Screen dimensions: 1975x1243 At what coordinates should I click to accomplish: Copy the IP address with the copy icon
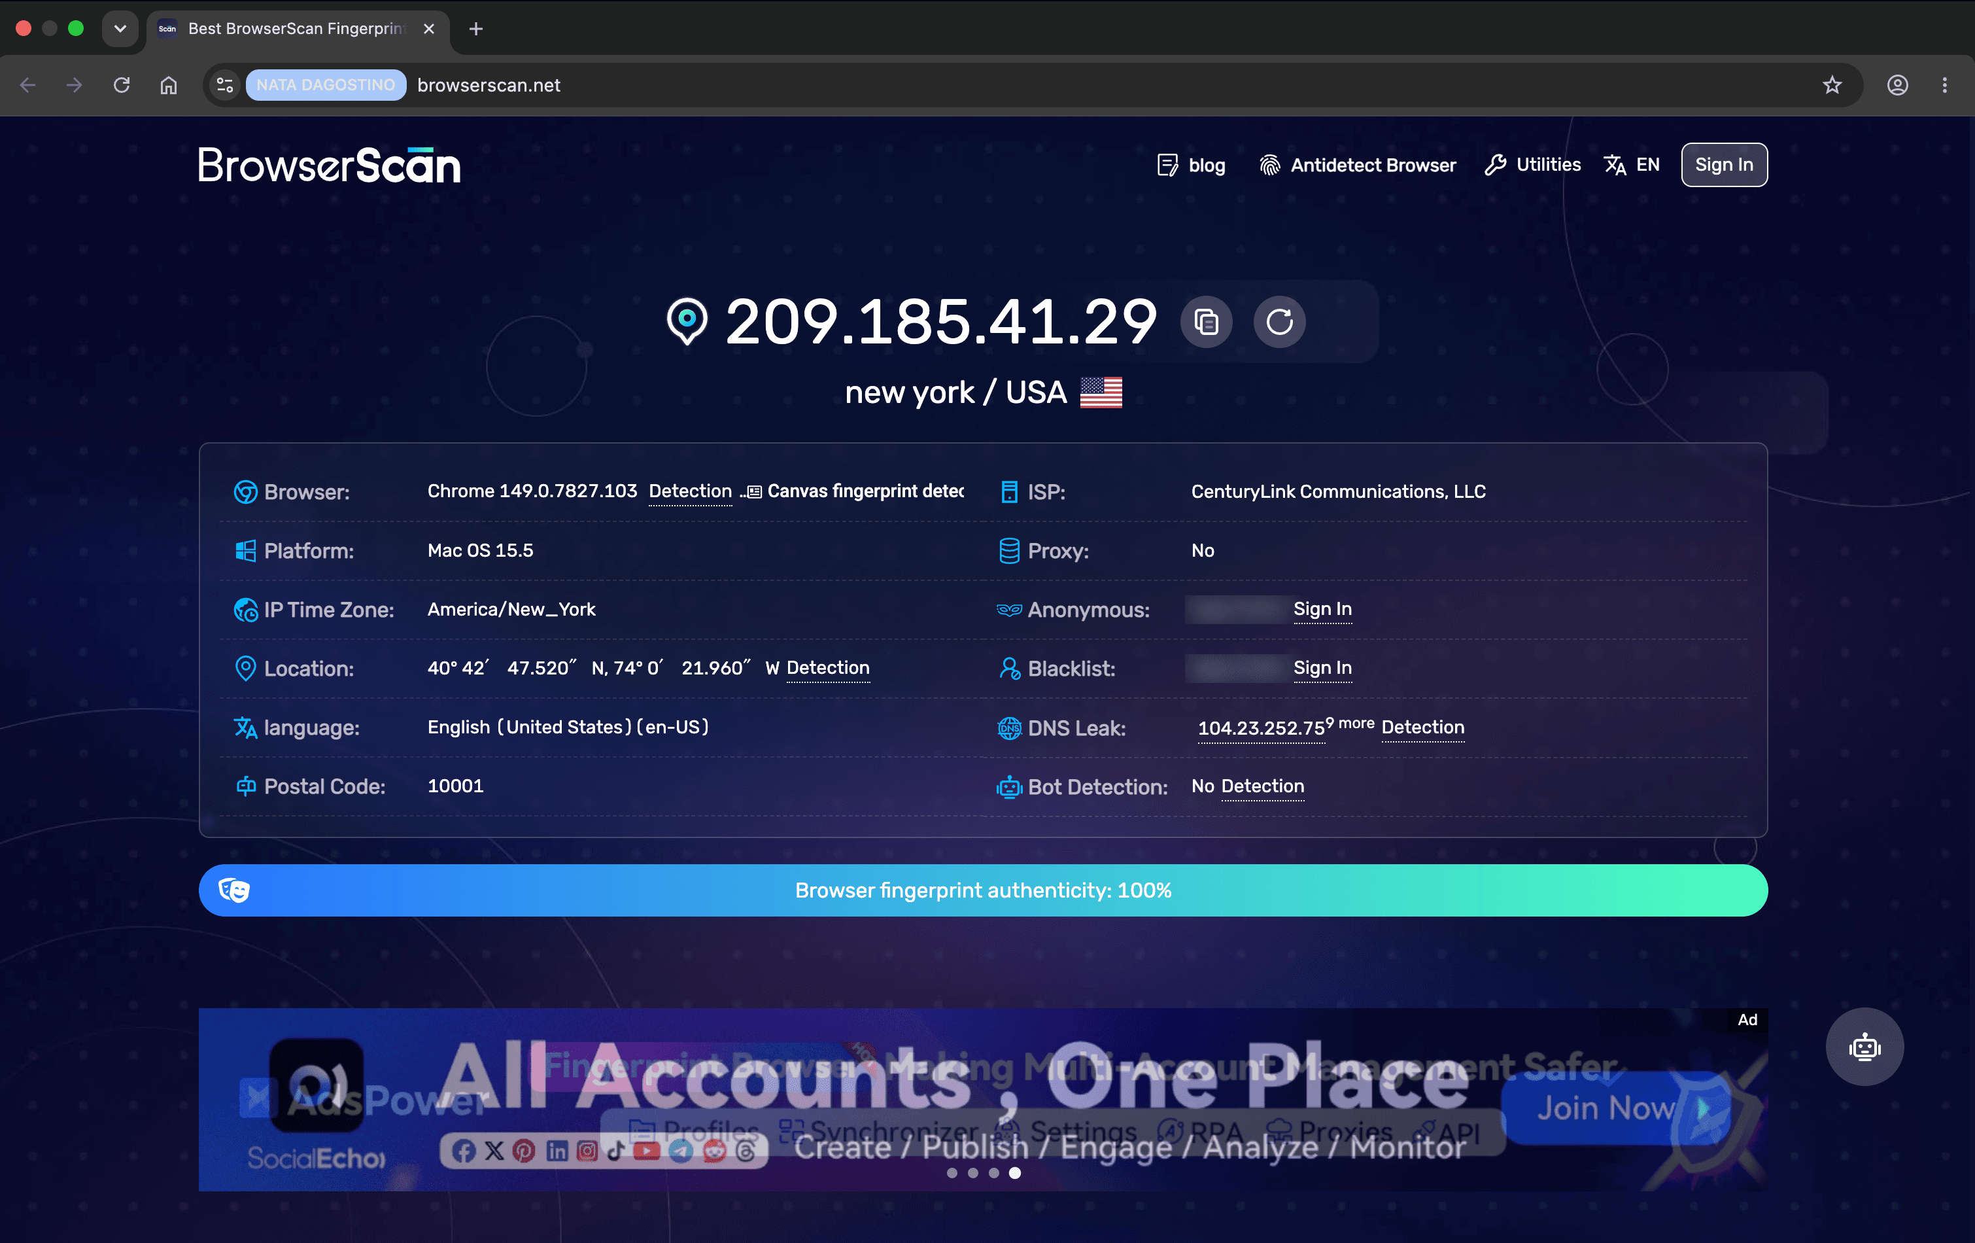coord(1206,322)
